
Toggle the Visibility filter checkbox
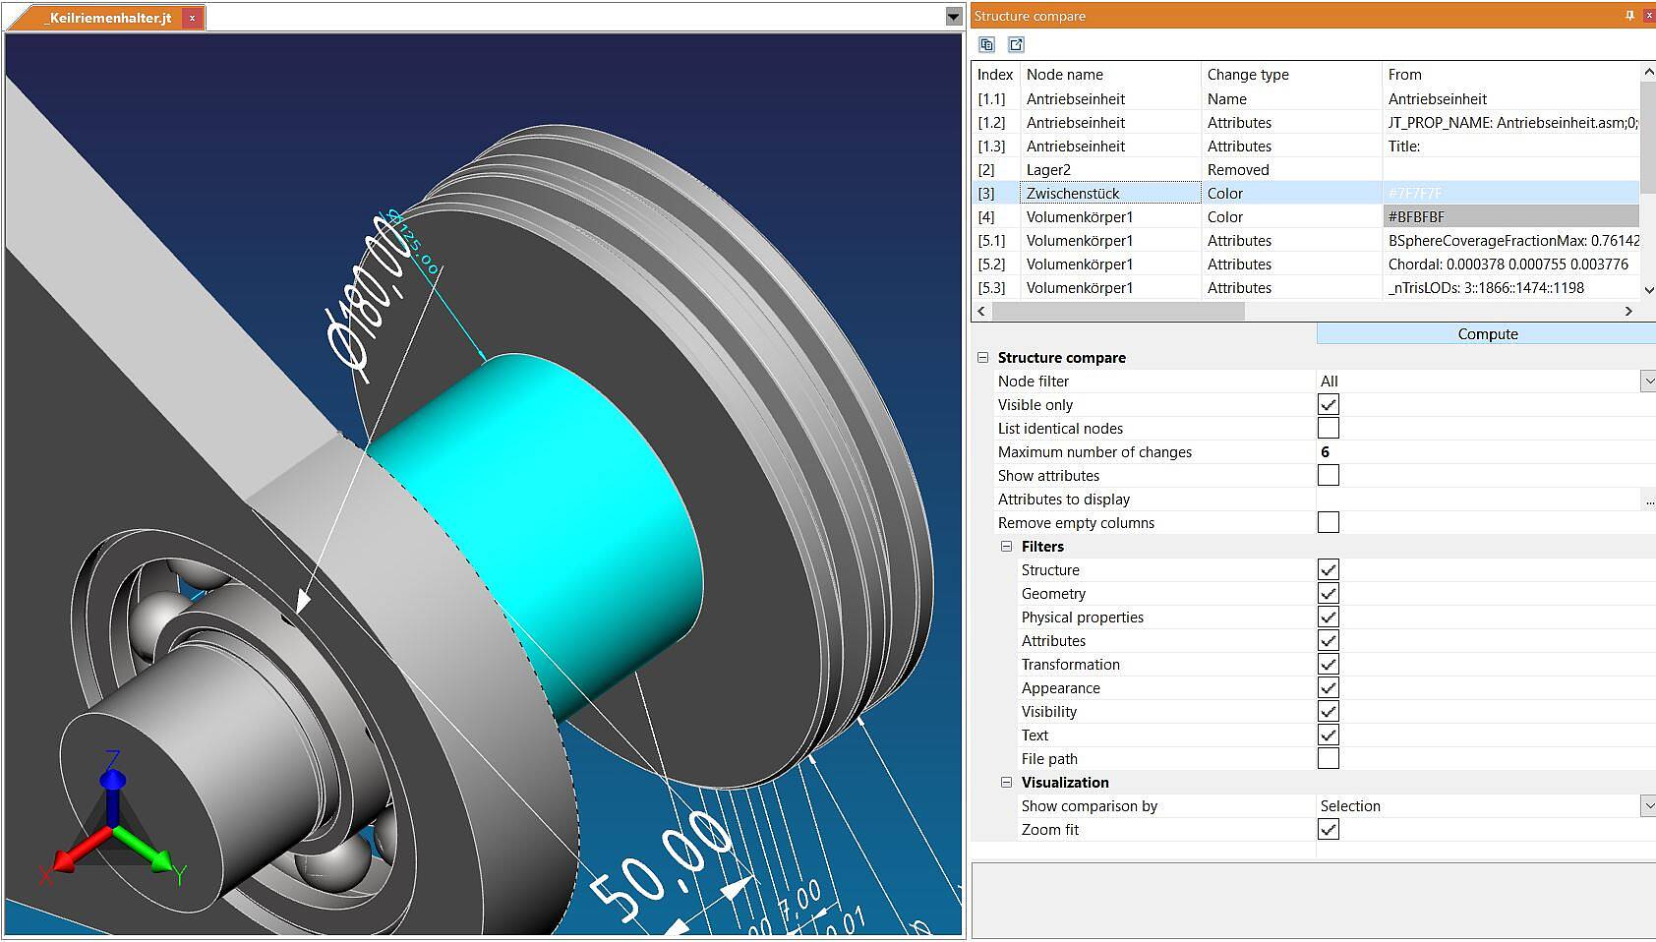tap(1329, 712)
